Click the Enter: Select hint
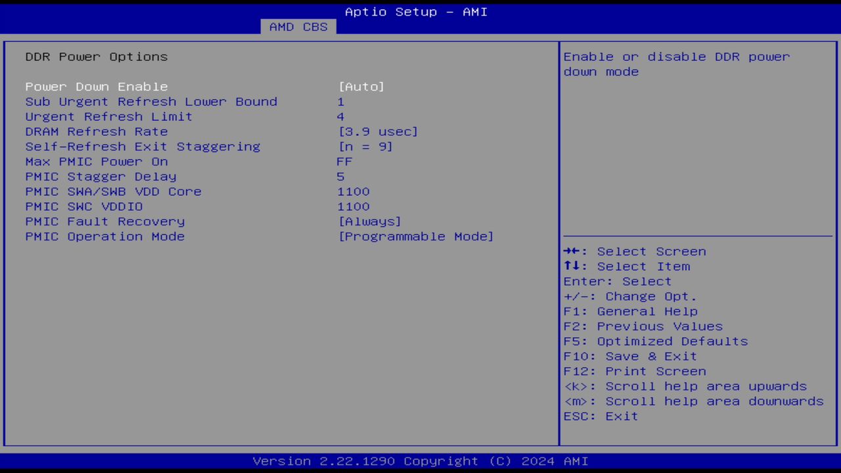Image resolution: width=841 pixels, height=473 pixels. pos(618,282)
